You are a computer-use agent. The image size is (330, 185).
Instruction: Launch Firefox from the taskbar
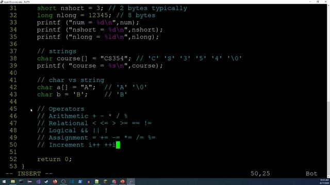(55, 181)
